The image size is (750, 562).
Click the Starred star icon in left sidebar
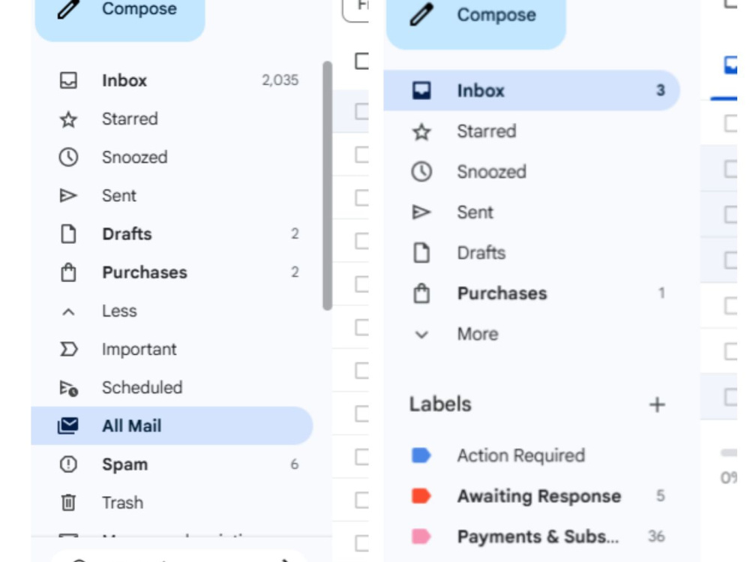tap(68, 119)
